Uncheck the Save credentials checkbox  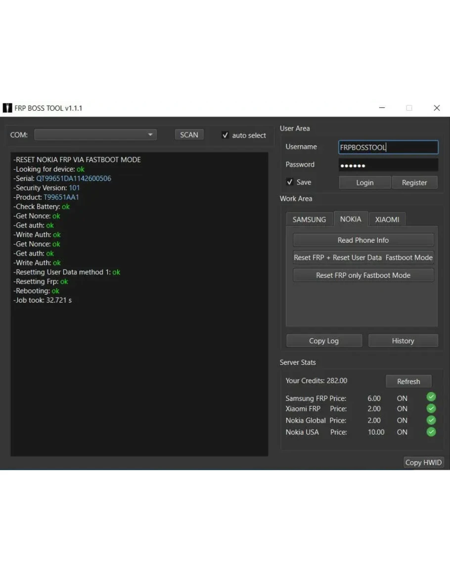290,182
